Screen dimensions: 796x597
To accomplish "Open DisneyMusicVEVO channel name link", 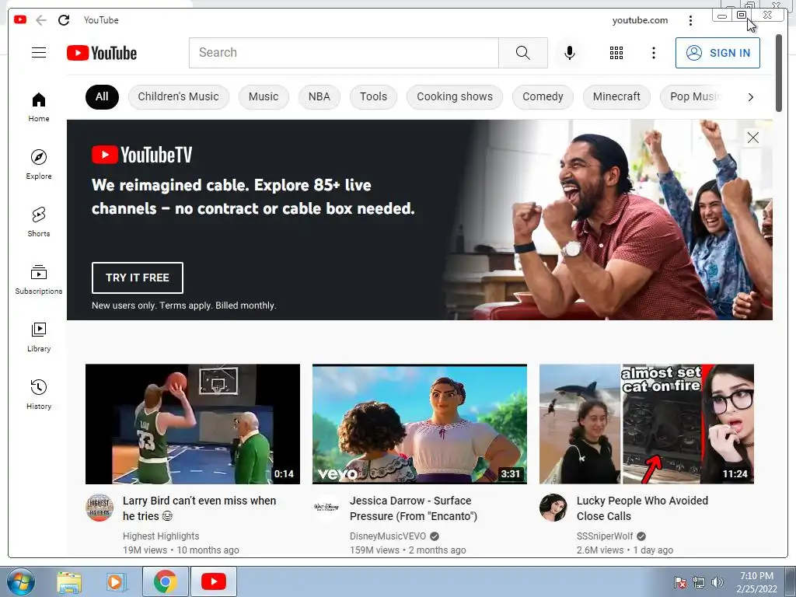I will (x=388, y=536).
